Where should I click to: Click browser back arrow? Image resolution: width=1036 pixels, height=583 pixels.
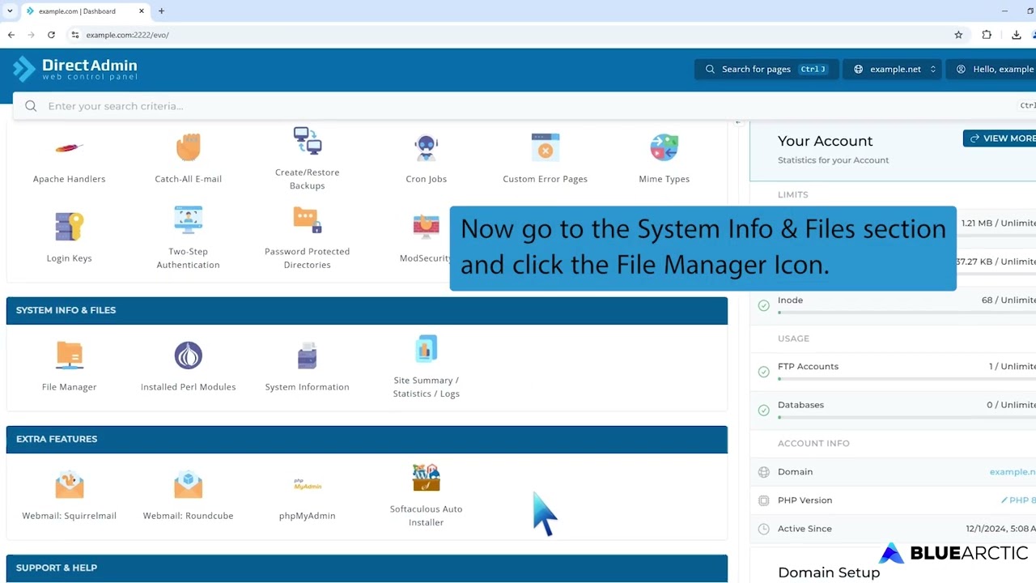[x=11, y=35]
